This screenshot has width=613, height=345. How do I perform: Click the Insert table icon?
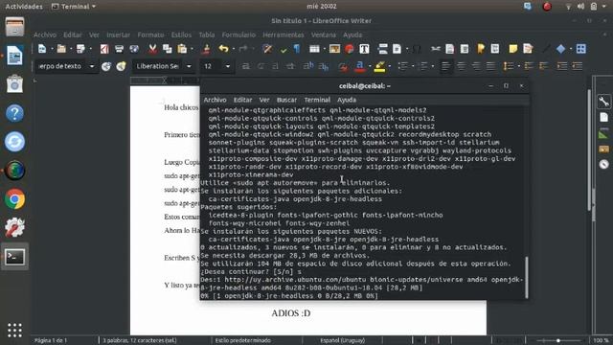314,49
